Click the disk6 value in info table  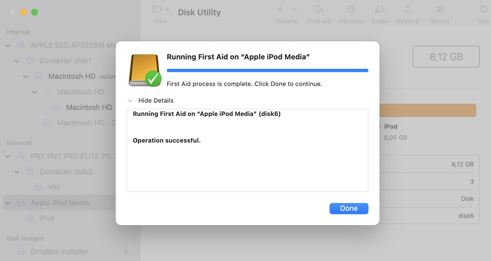[x=466, y=216]
